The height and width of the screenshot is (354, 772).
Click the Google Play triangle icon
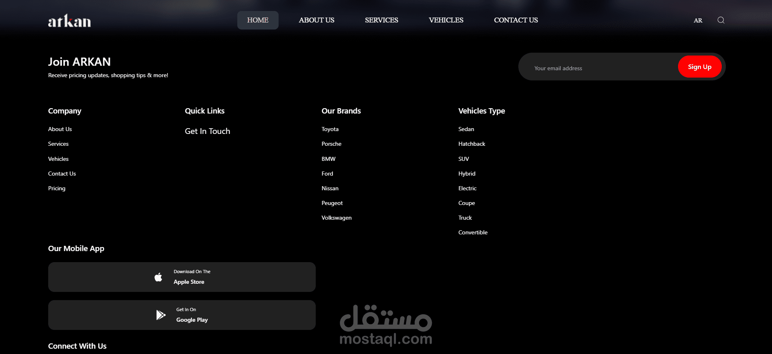point(161,315)
